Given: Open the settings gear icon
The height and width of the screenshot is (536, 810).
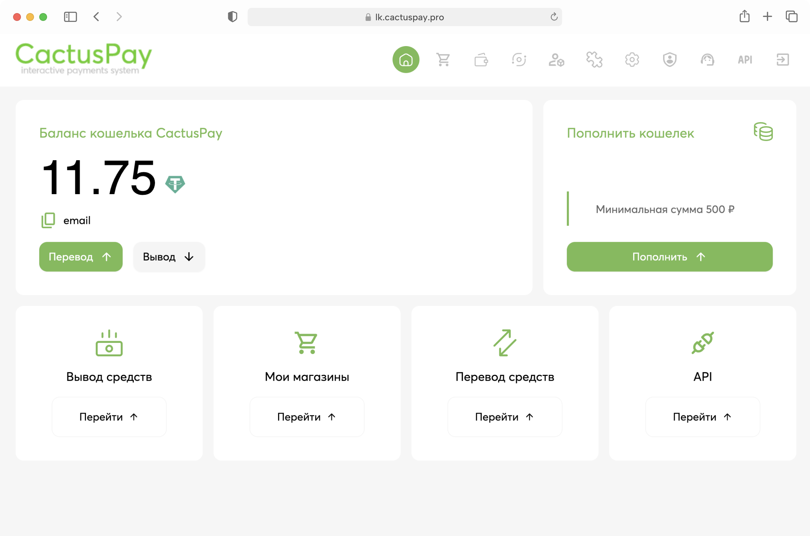Looking at the screenshot, I should (x=632, y=59).
